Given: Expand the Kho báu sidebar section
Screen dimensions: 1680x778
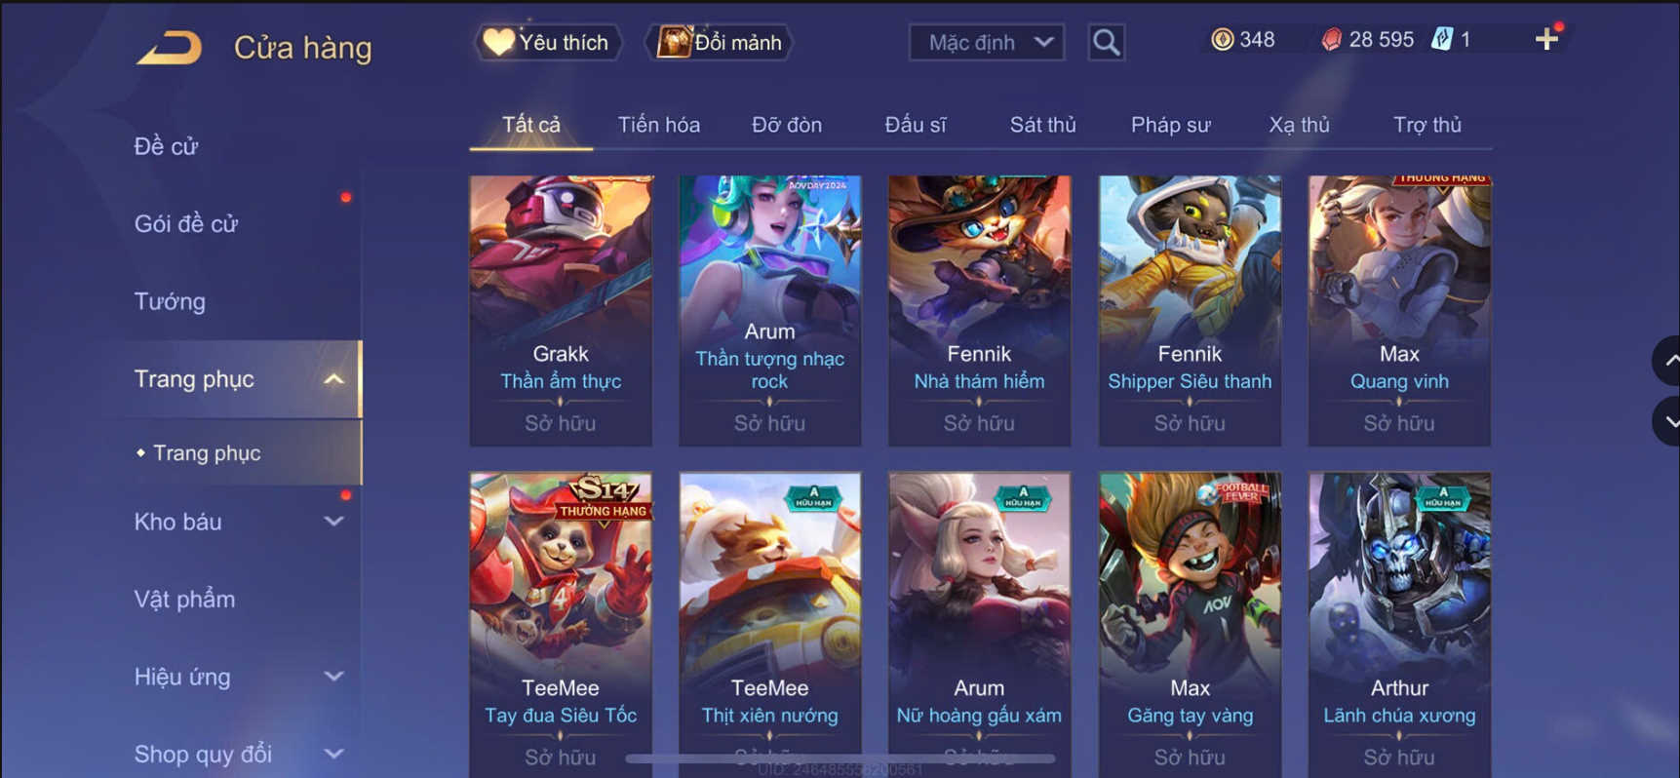Looking at the screenshot, I should coord(334,522).
